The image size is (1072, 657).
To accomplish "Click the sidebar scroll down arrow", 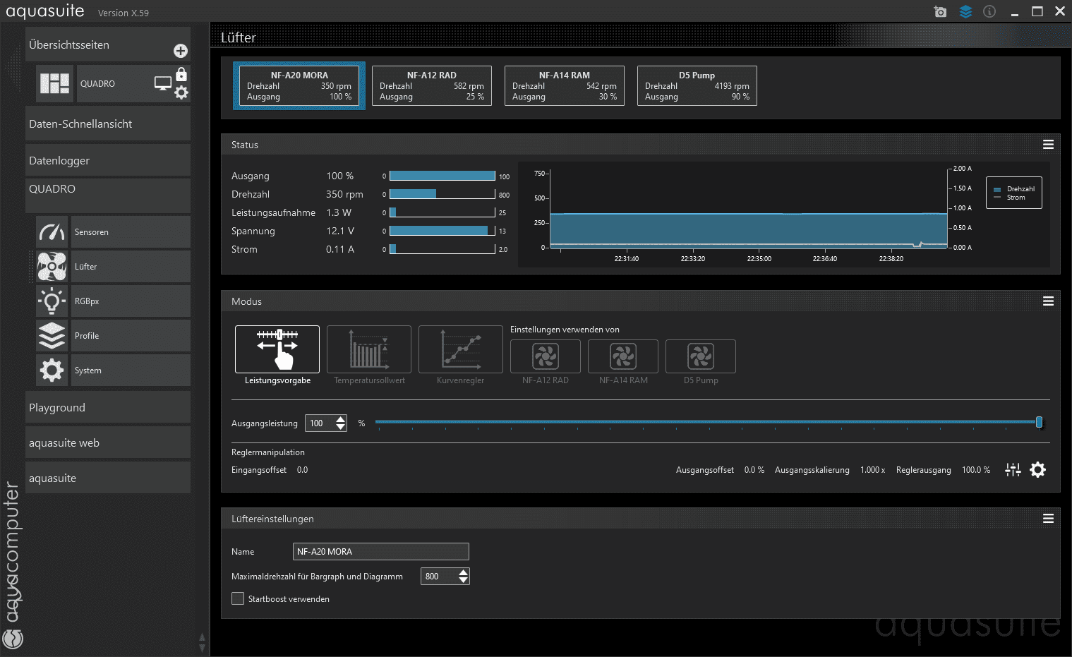I will click(202, 648).
